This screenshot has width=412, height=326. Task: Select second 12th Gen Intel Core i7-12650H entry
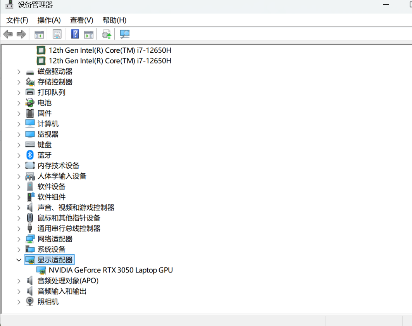click(110, 61)
